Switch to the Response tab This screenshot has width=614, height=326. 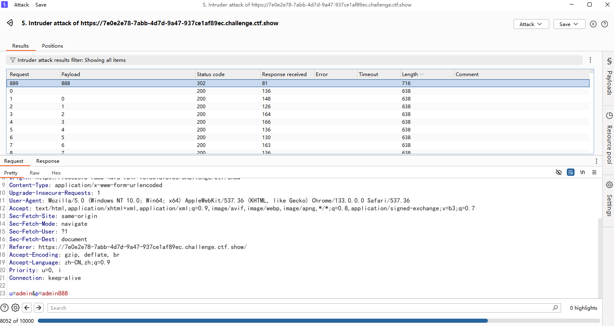click(x=48, y=161)
